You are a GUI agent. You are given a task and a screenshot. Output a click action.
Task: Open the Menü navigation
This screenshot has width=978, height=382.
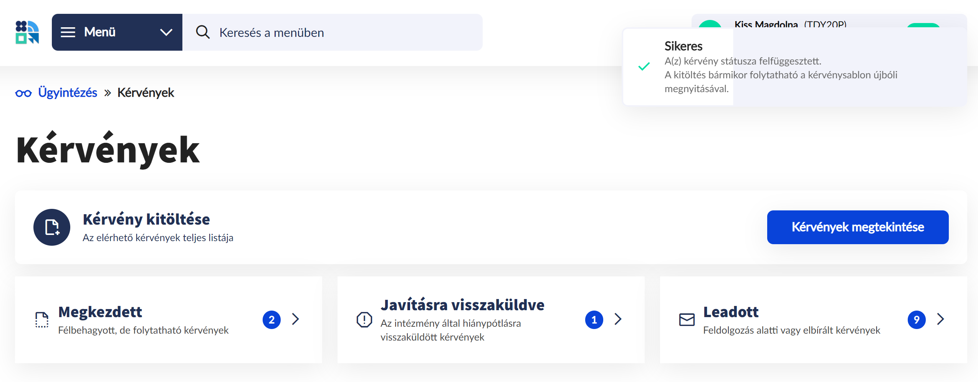tap(99, 32)
